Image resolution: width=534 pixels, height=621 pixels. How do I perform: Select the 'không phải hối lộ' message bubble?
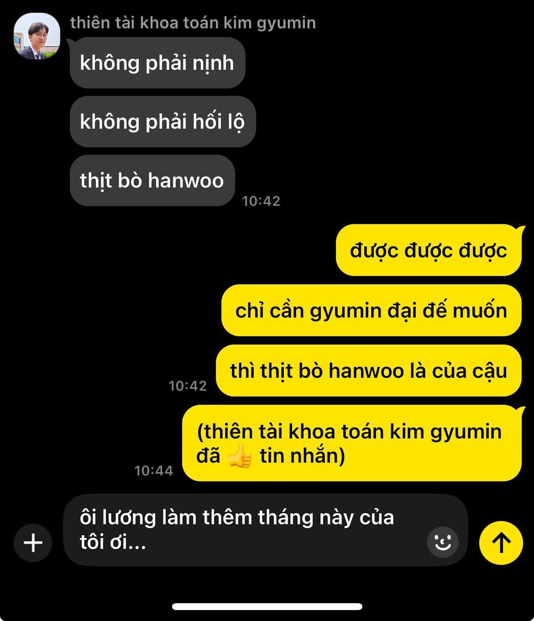point(162,122)
